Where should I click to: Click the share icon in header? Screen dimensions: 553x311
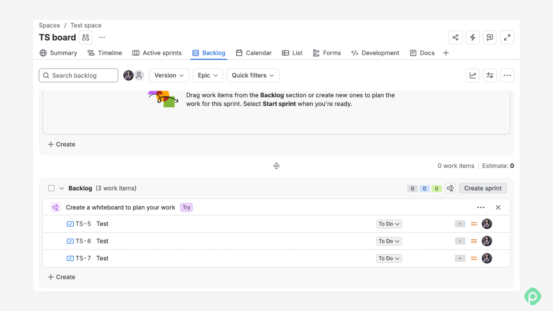pyautogui.click(x=455, y=38)
